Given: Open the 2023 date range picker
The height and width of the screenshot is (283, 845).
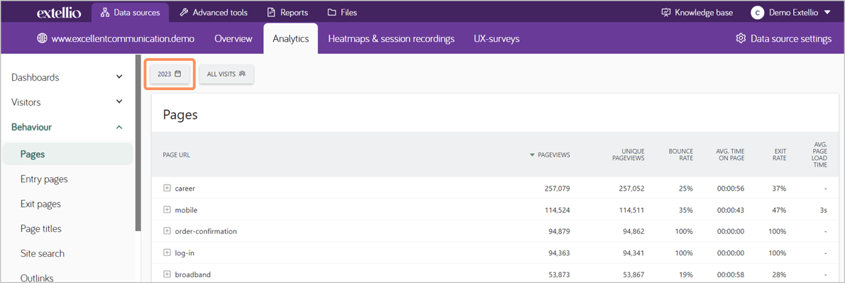Looking at the screenshot, I should click(170, 74).
